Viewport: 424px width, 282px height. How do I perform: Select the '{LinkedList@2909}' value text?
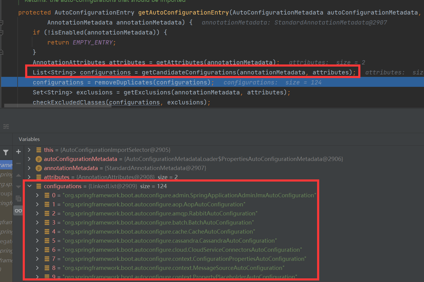(113, 186)
